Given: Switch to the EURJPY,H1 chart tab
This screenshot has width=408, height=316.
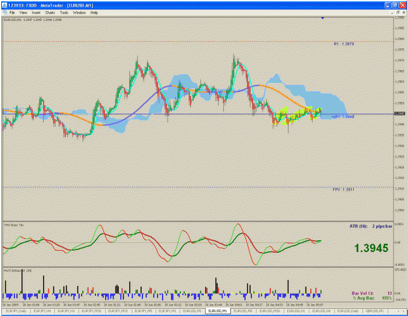Looking at the screenshot, I should 66,311.
